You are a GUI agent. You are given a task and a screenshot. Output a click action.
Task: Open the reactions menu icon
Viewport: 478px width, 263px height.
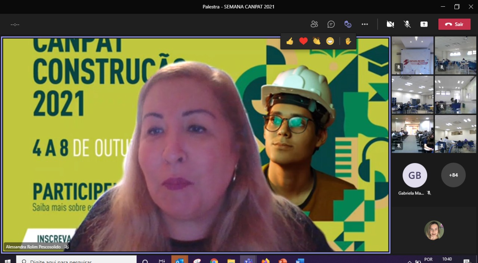point(348,24)
